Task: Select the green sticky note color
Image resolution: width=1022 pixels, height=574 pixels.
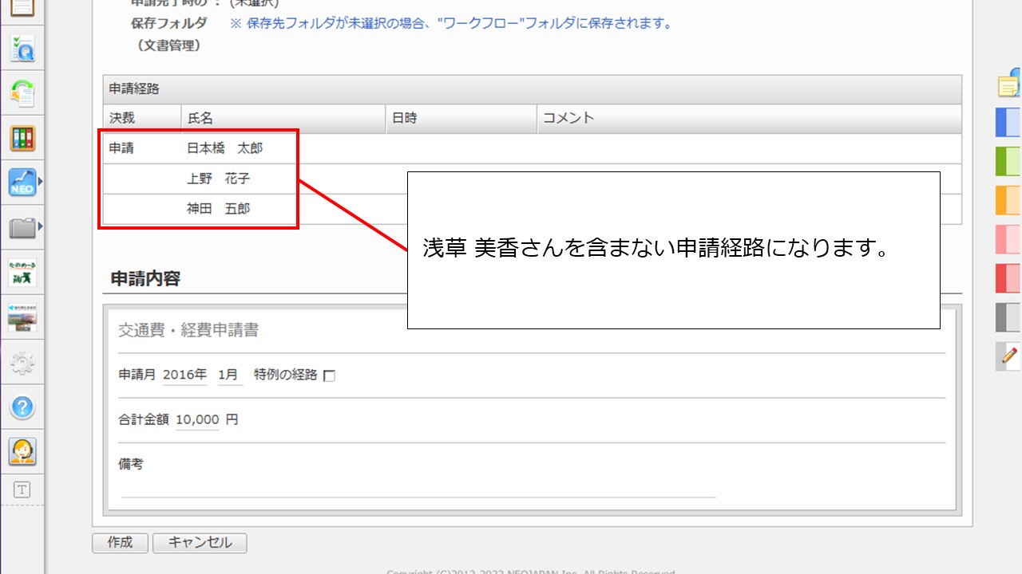Action: (1008, 161)
